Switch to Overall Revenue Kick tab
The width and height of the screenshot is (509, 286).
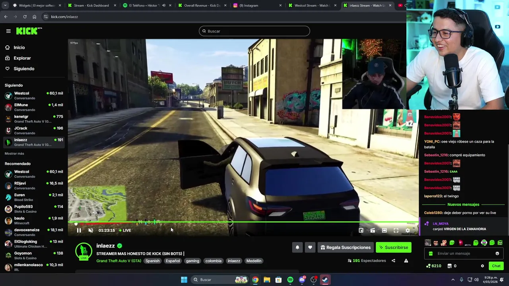[202, 6]
